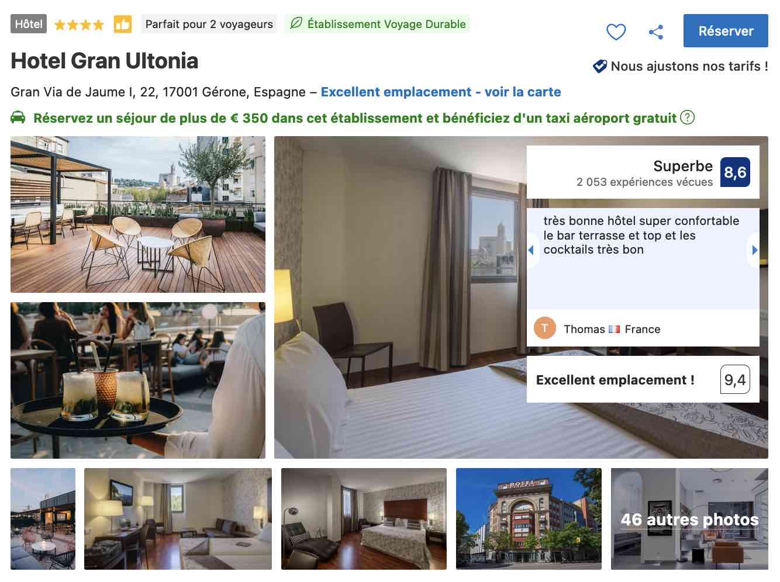
Task: Show the previous guest review
Action: (531, 250)
